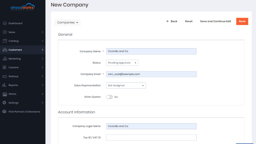The width and height of the screenshot is (256, 144).
Task: Click the Stores storefront icon
Action: (x=4, y=94)
